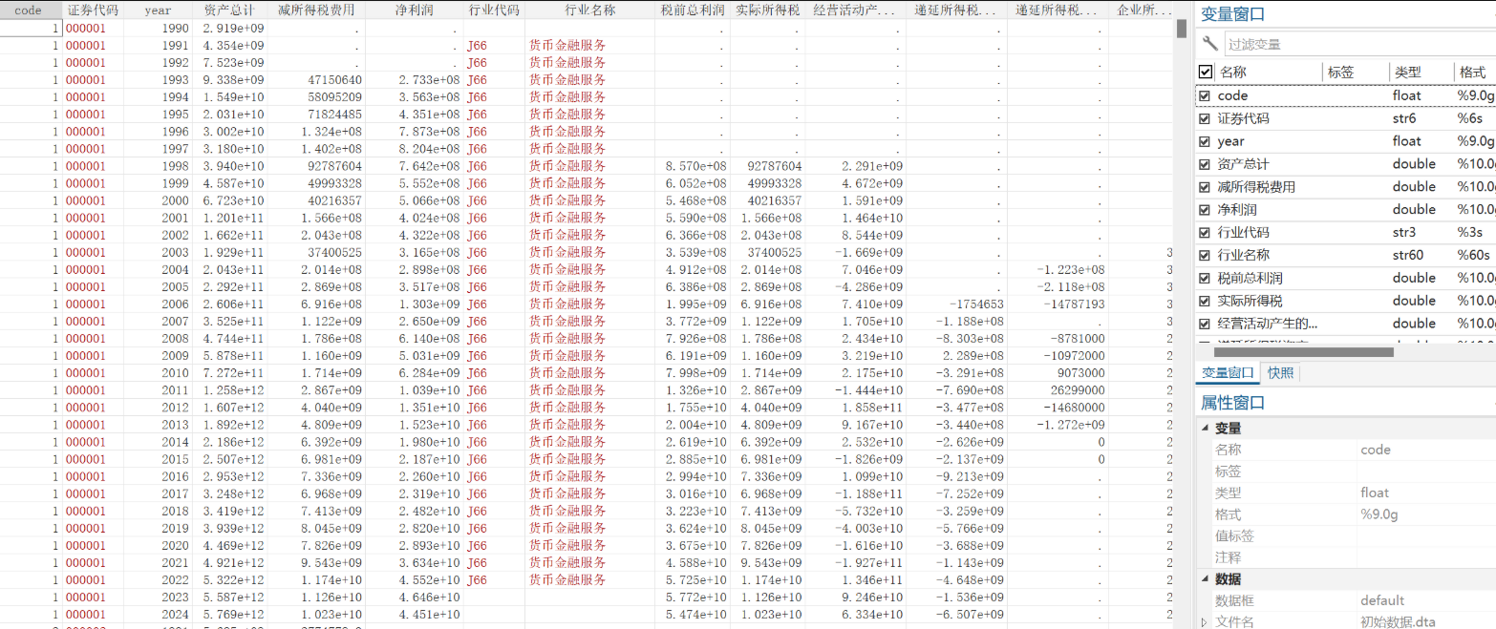Select the cell with value -1754653
The height and width of the screenshot is (629, 1496).
coord(955,304)
